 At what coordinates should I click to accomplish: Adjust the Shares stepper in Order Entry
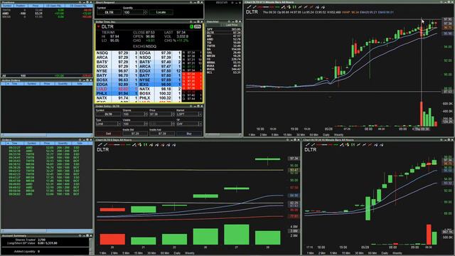(146, 114)
